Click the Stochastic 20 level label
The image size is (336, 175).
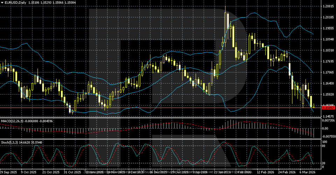click(324, 163)
